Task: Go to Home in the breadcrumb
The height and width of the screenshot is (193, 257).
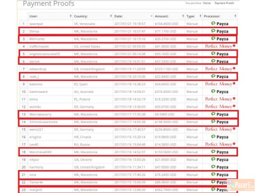Action: tap(207, 3)
